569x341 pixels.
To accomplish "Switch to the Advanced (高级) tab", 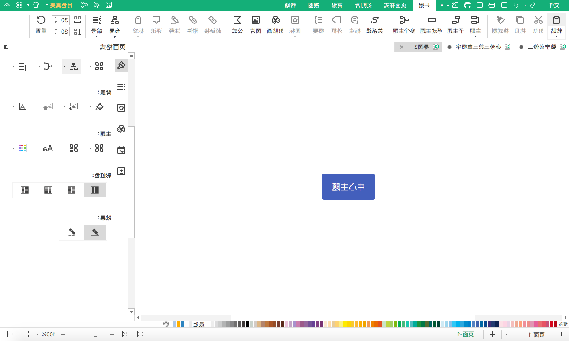I will (337, 5).
